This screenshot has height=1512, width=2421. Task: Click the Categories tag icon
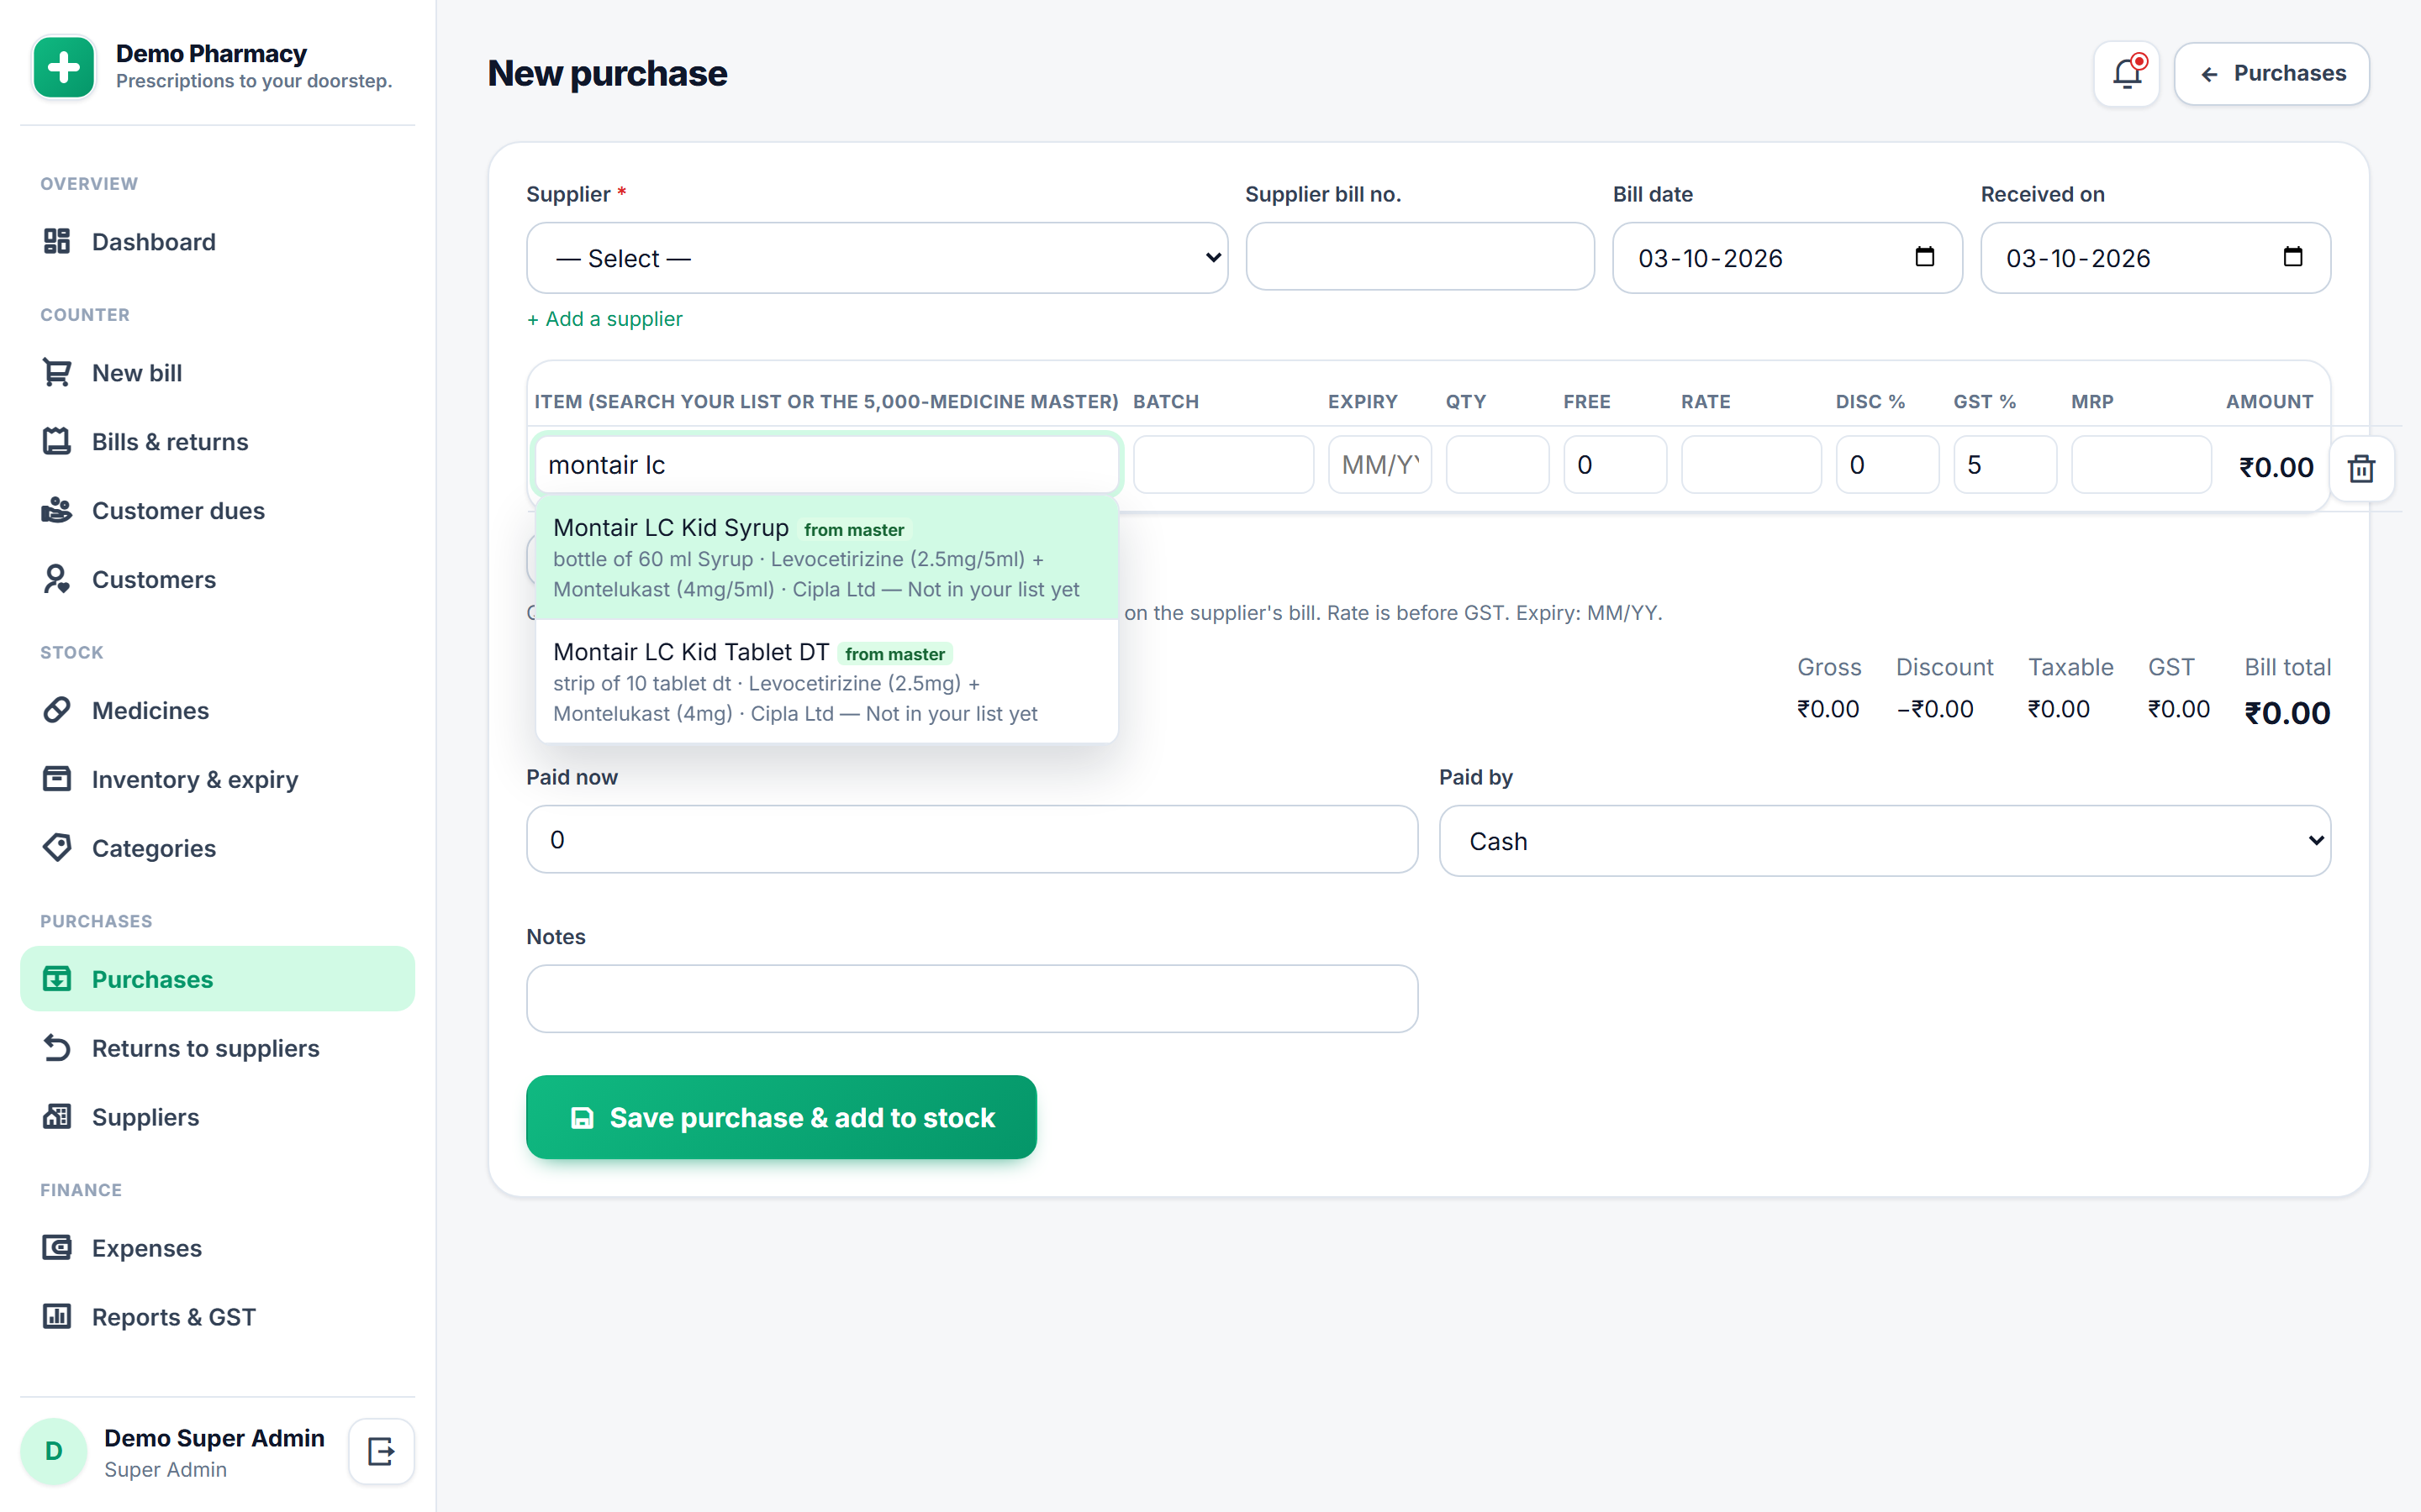(x=57, y=848)
